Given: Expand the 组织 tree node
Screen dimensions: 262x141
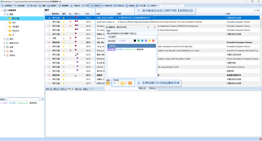Looking at the screenshot, I should coord(5,51).
